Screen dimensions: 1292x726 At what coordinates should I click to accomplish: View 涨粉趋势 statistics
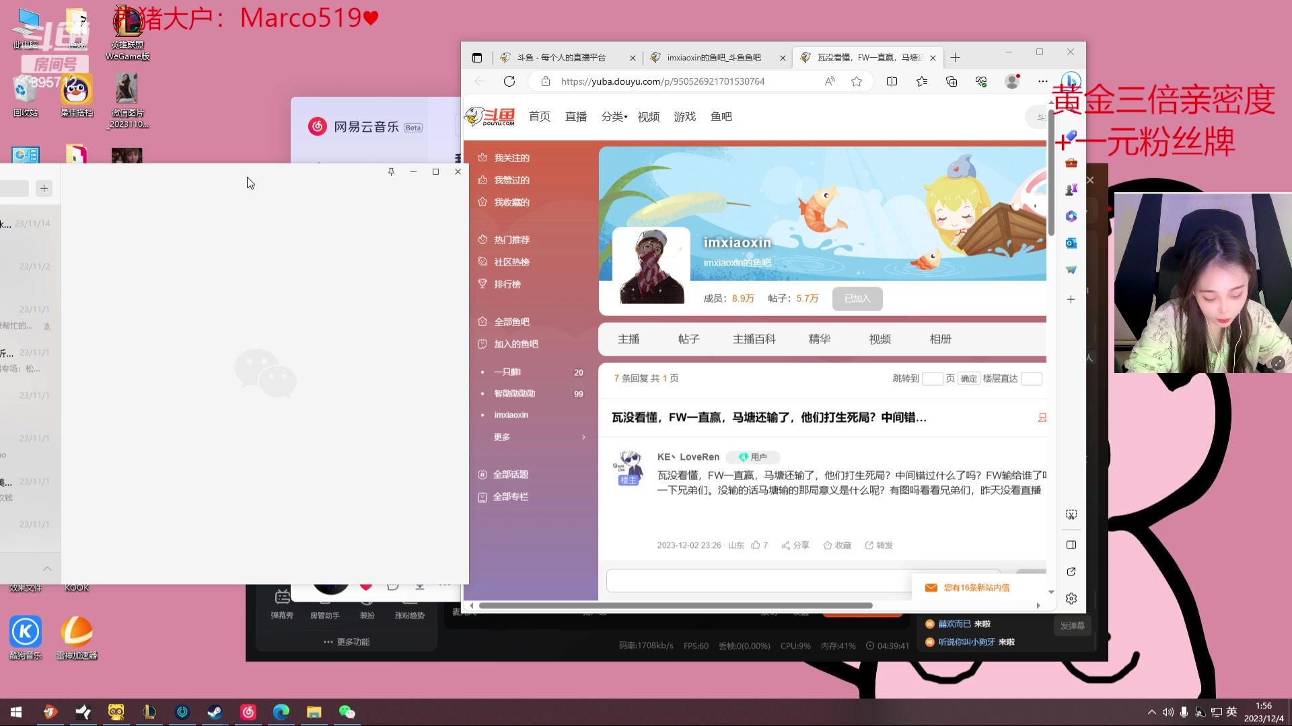click(408, 614)
